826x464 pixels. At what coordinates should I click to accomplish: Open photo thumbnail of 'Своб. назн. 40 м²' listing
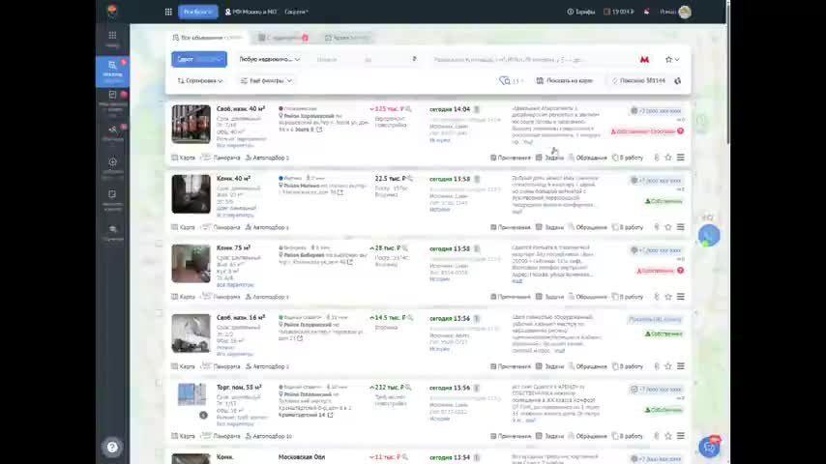191,125
